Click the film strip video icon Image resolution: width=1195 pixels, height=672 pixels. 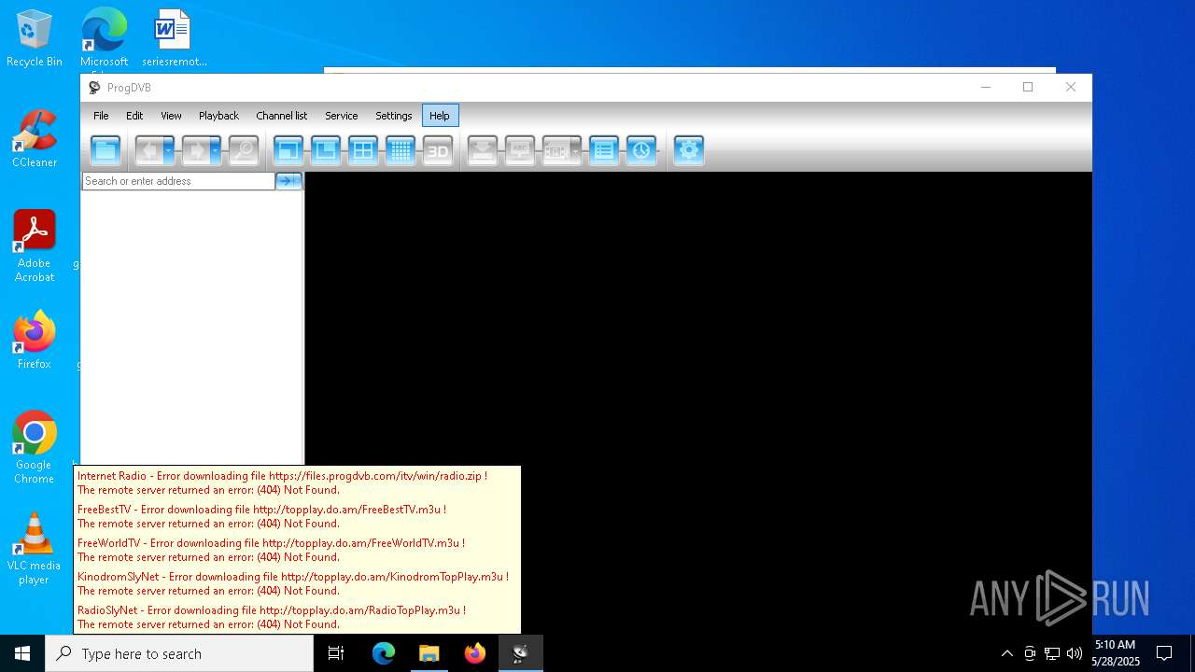(556, 150)
